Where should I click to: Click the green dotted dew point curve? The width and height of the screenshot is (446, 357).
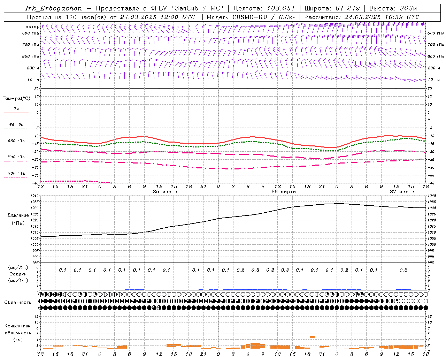point(233,143)
